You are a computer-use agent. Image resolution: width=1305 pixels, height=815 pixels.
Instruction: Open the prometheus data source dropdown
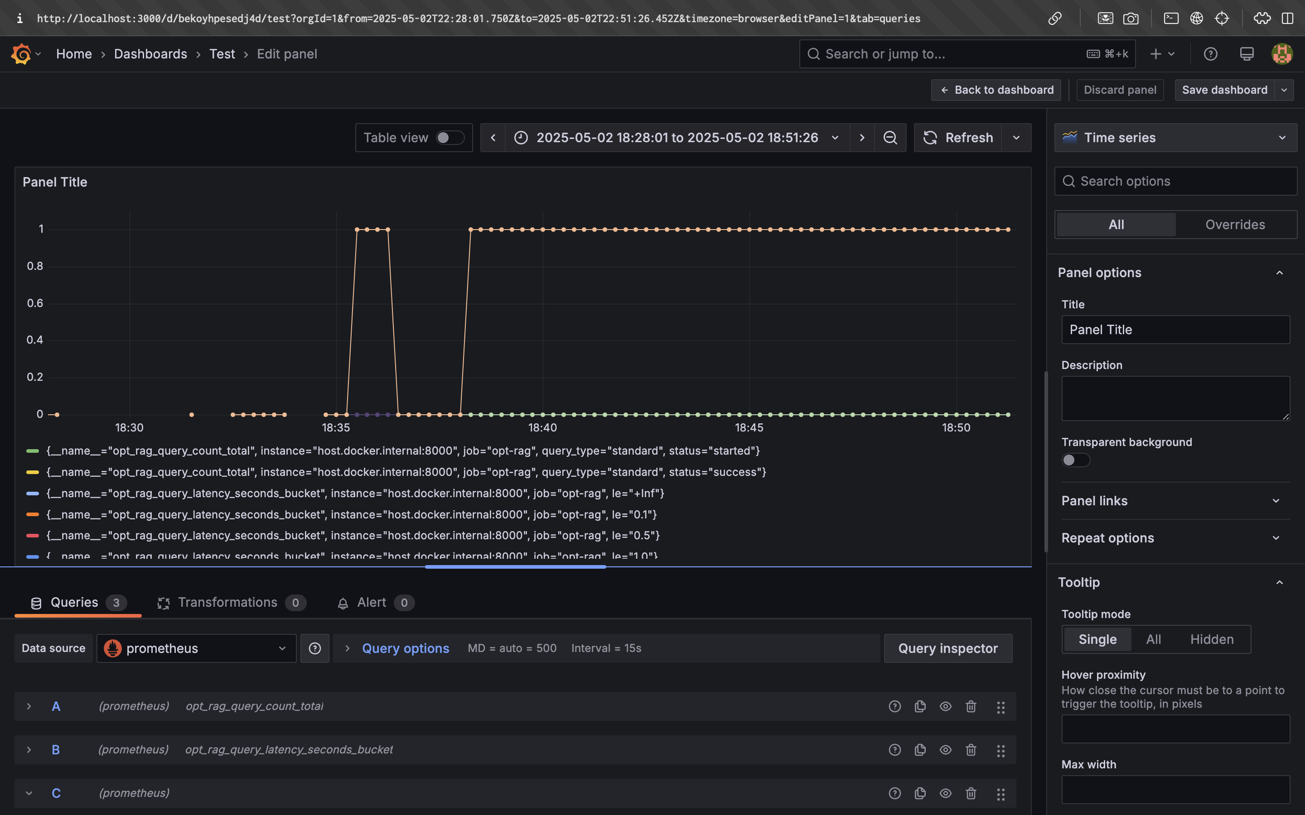[196, 648]
